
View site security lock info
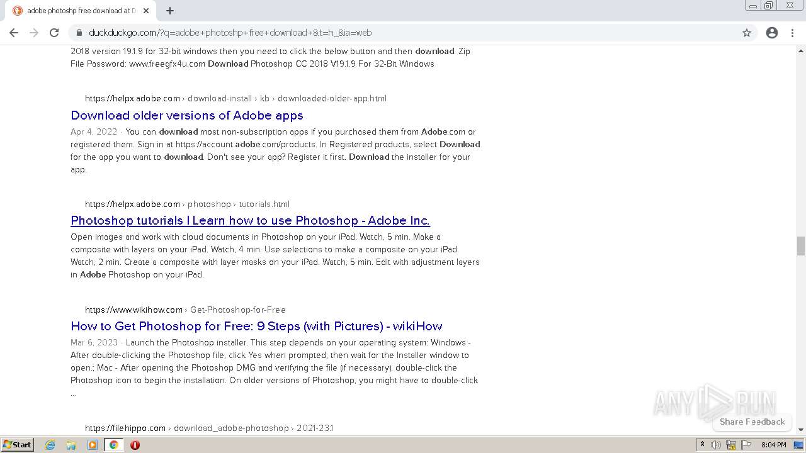pos(79,33)
